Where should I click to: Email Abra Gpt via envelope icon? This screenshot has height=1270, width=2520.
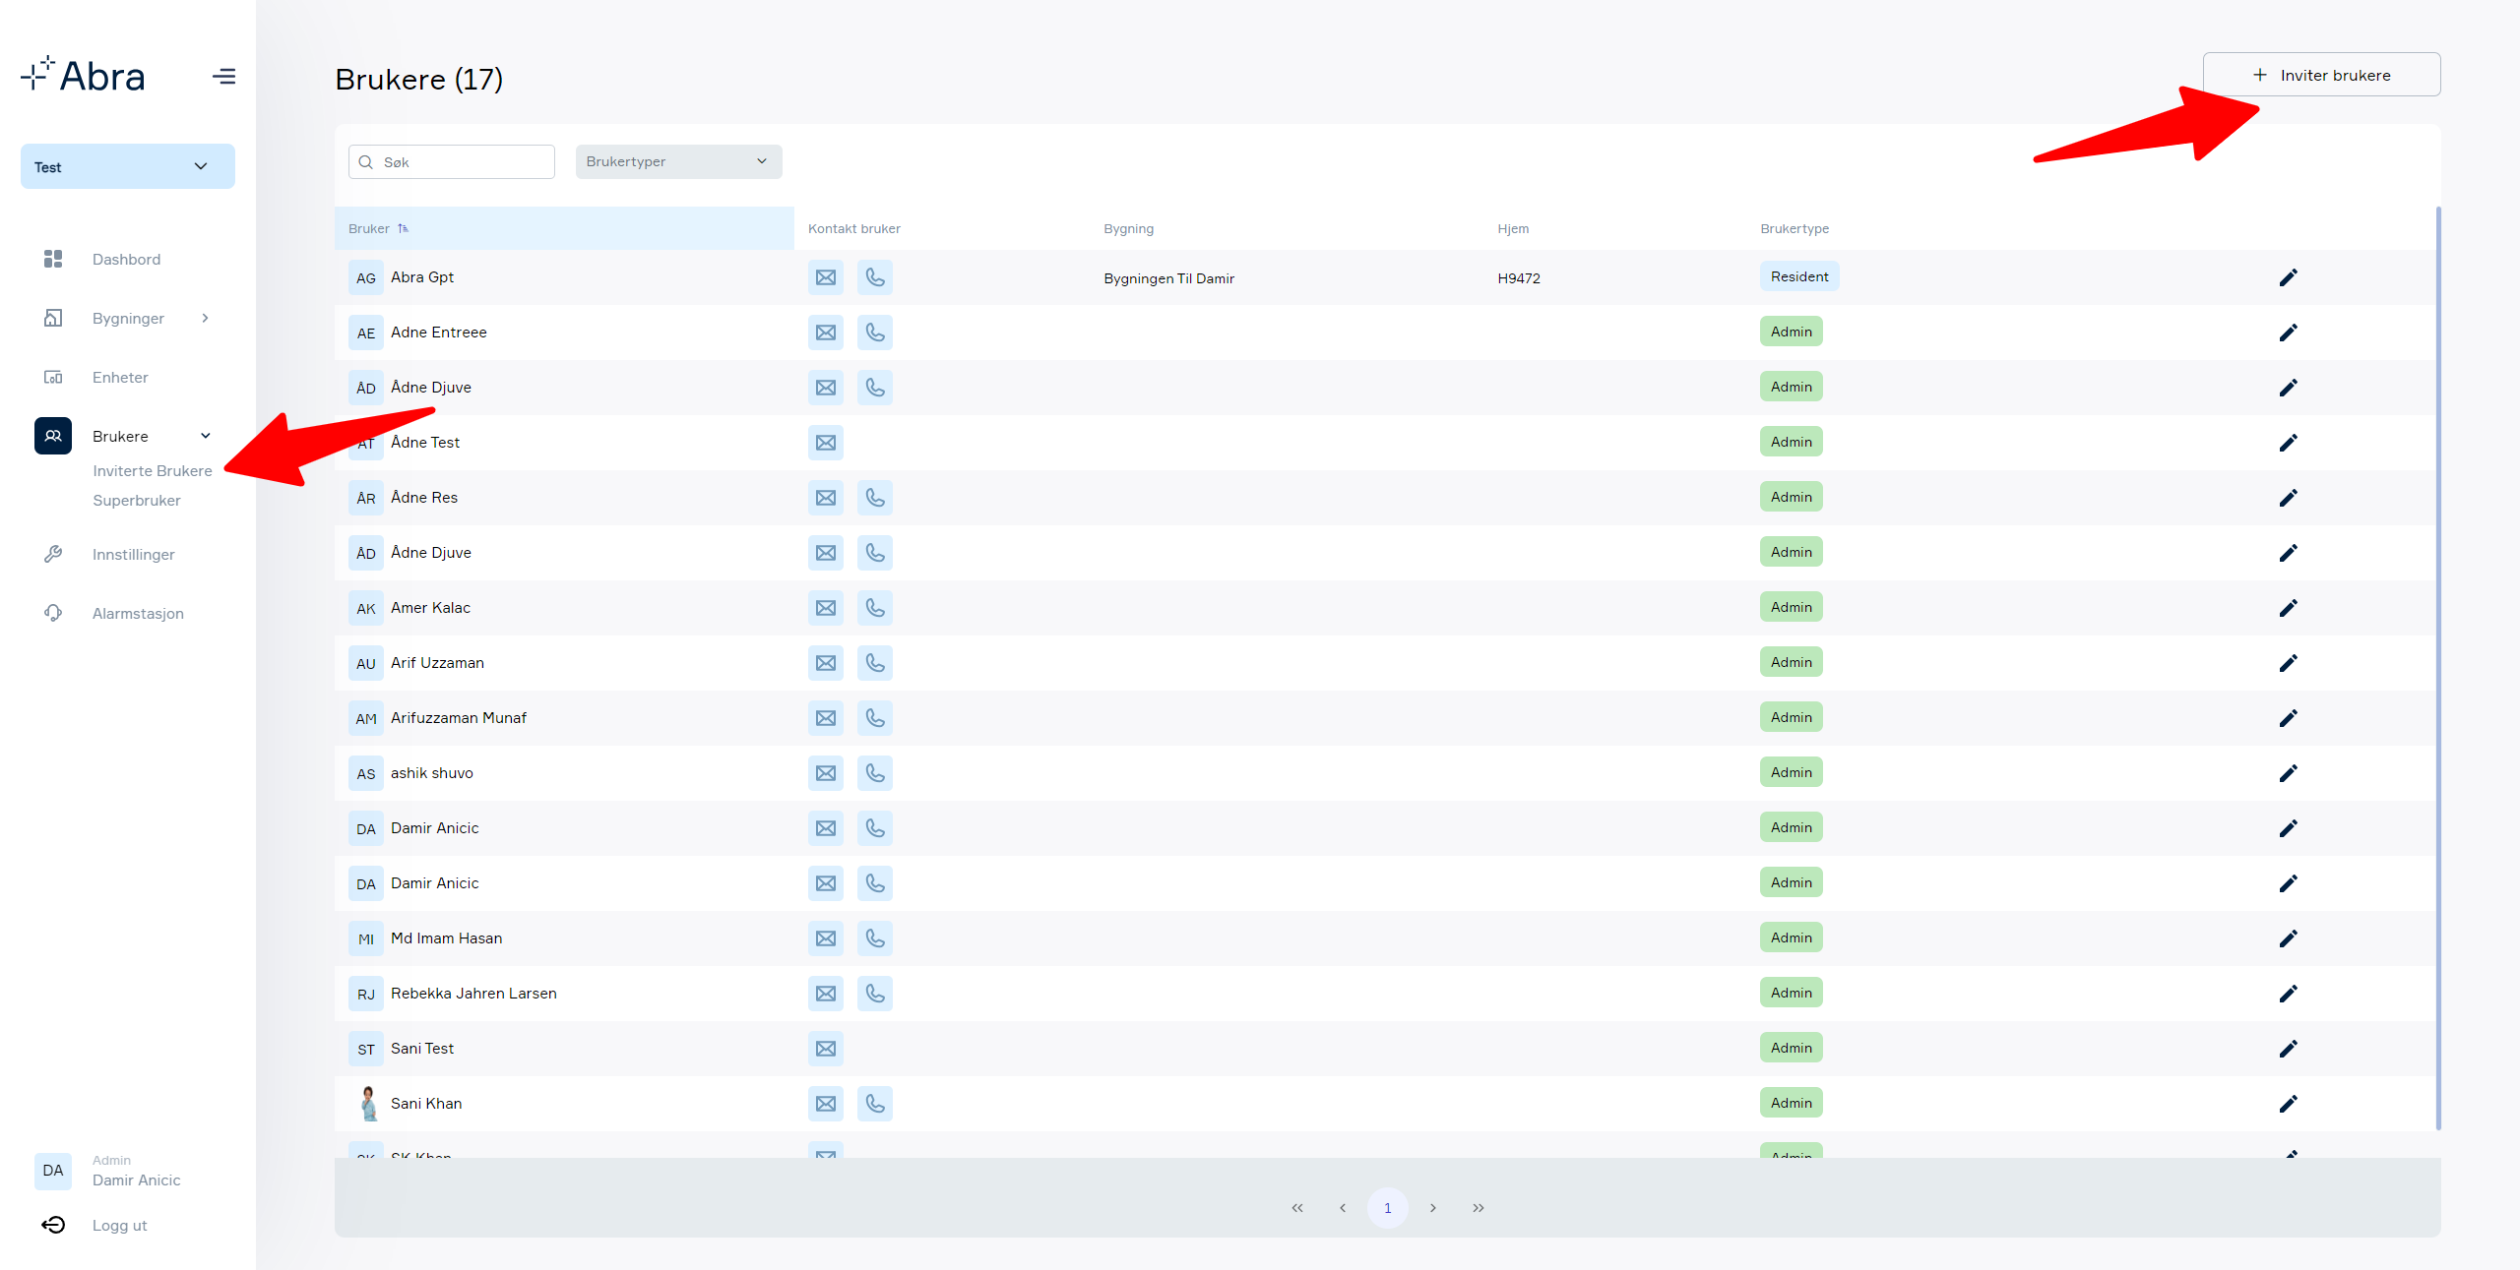(x=826, y=277)
